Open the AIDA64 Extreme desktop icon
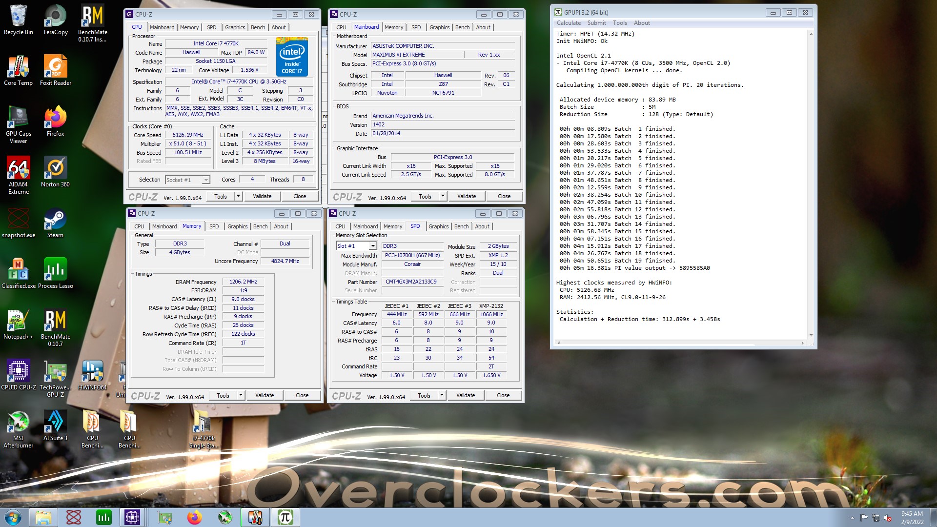The width and height of the screenshot is (937, 527). [18, 175]
